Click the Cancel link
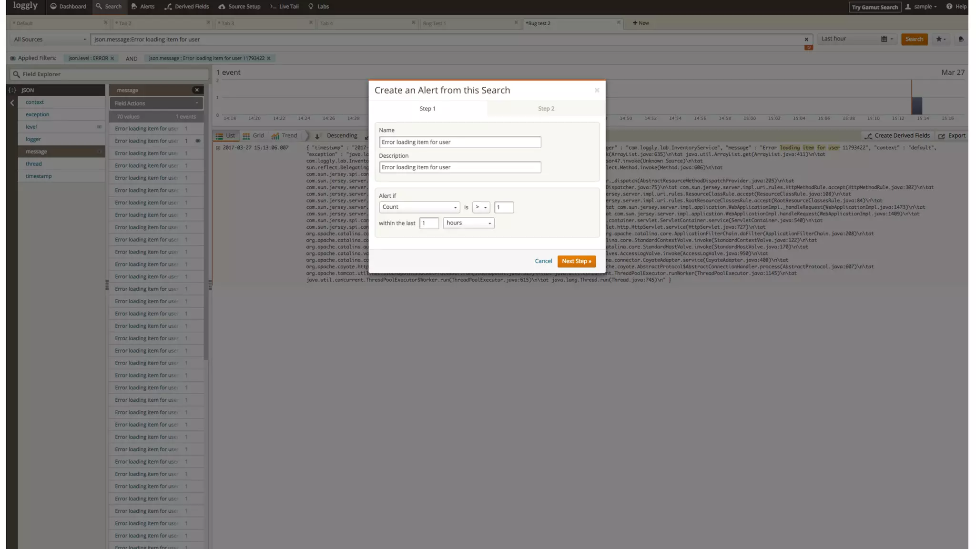The width and height of the screenshot is (976, 549). coord(543,261)
